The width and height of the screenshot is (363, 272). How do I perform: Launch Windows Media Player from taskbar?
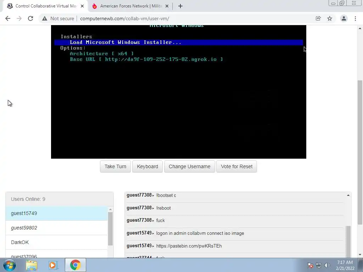(52, 265)
